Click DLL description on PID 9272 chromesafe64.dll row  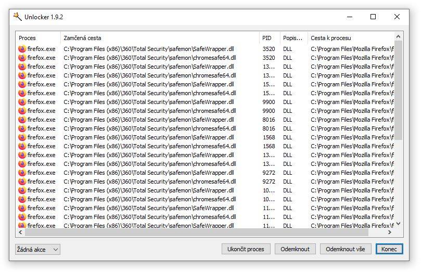pos(287,182)
